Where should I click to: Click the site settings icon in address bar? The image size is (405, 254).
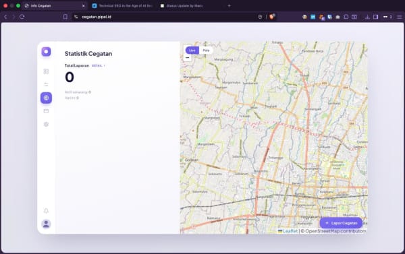[76, 17]
